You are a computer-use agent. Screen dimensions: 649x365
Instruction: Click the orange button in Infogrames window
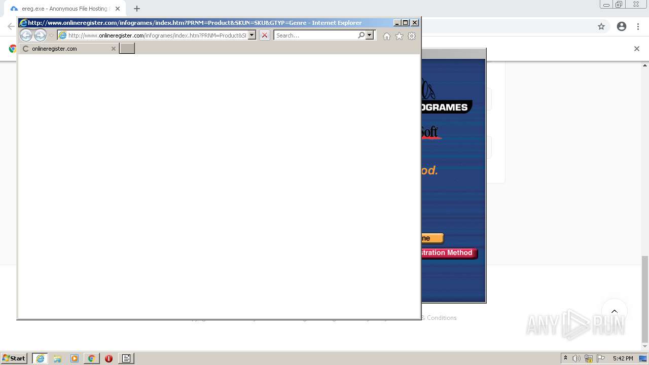[x=432, y=238]
